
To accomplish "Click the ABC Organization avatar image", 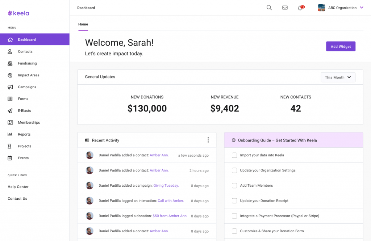I will [321, 7].
